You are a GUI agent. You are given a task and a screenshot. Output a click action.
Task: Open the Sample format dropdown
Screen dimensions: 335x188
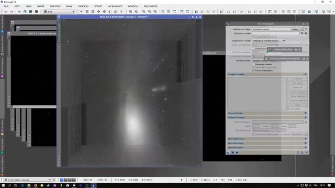(x=269, y=130)
